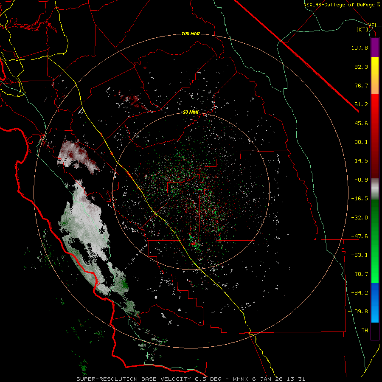Click the "100 NMI" range ring label
Screen dimensions: 382x382
click(x=191, y=34)
